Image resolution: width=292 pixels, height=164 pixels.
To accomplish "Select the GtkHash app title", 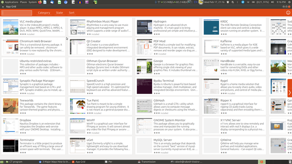I will 159,101.
